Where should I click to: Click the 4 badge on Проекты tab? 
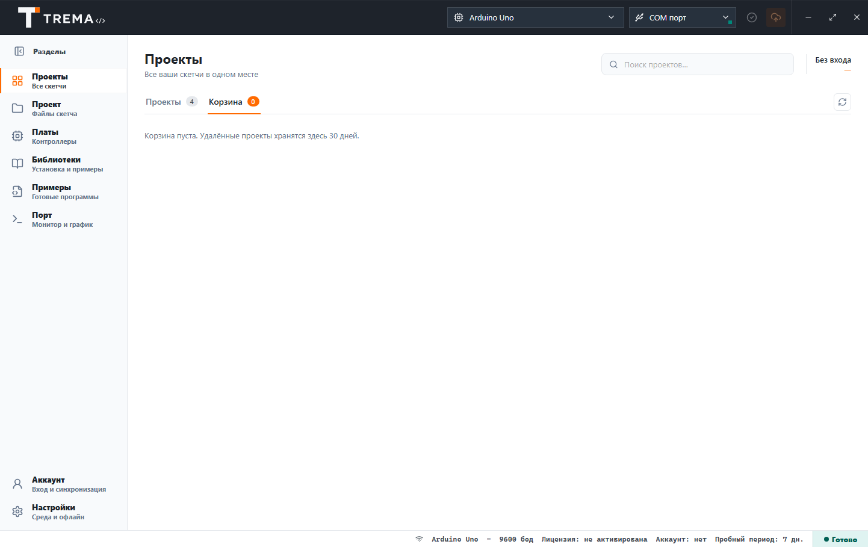tap(192, 102)
